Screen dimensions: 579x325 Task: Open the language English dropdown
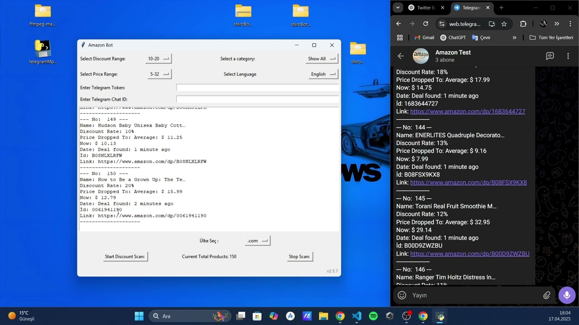(323, 74)
